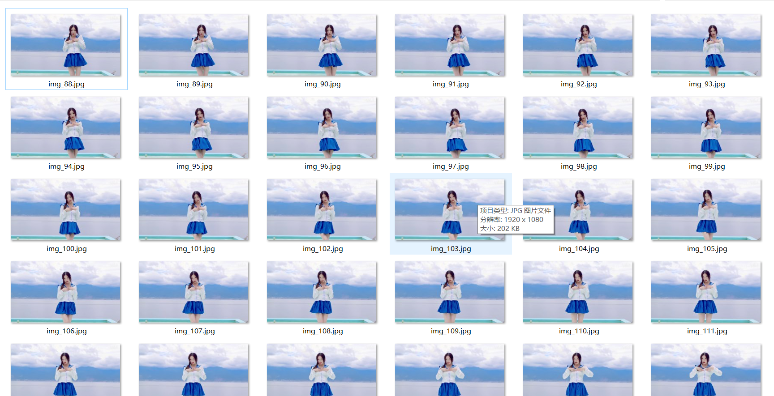Click the text img_99.jpg

point(707,166)
